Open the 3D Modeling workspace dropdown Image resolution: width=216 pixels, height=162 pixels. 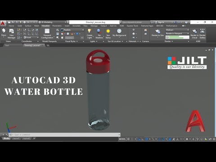[x=52, y=22]
